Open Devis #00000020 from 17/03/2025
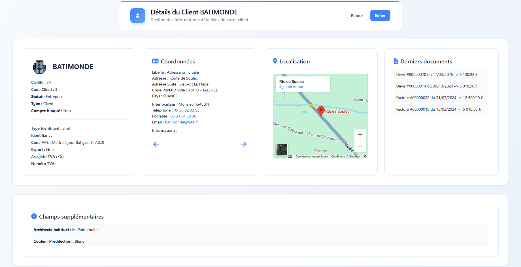The width and height of the screenshot is (521, 267). click(437, 74)
